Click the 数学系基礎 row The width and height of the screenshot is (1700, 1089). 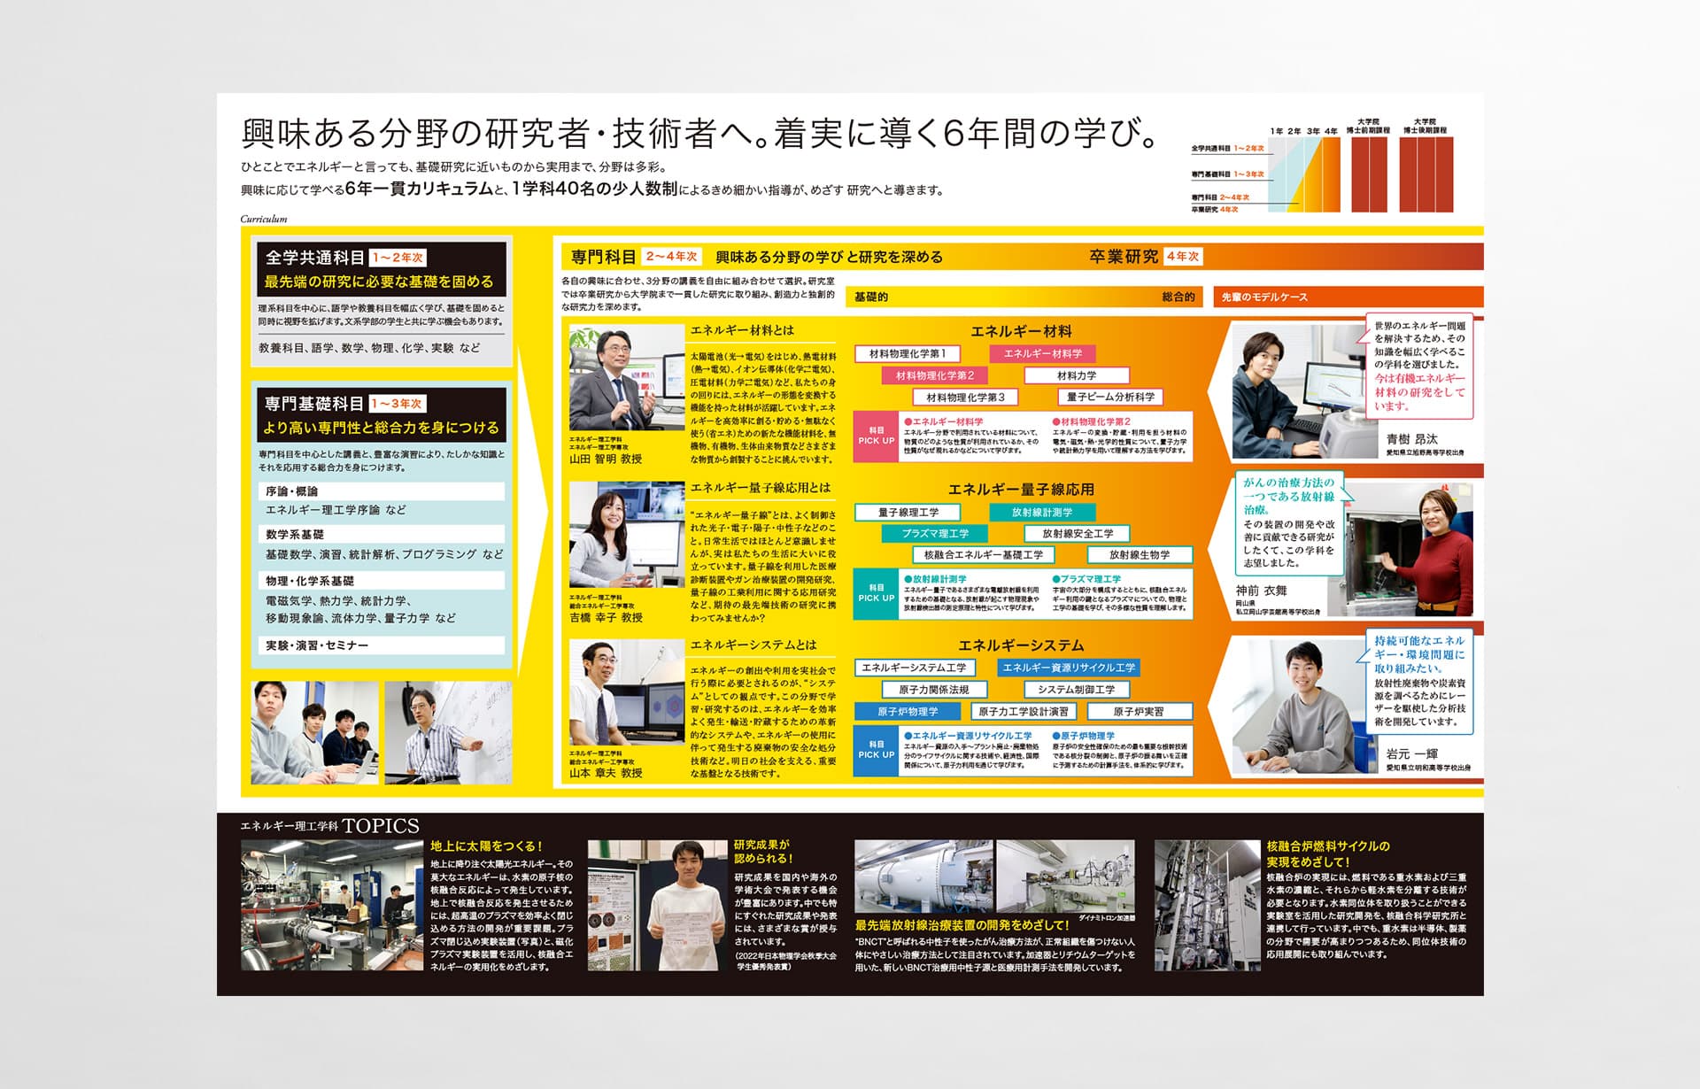click(382, 535)
